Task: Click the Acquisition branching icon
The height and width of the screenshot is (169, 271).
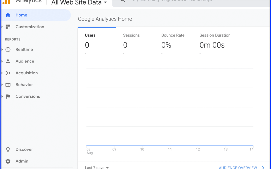Action: [x=8, y=73]
